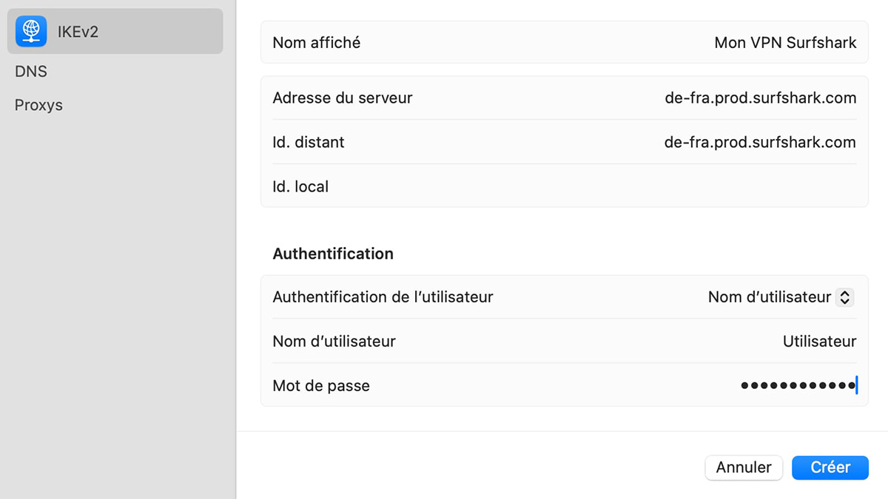
Task: Click the Authentification section heading
Action: [332, 254]
